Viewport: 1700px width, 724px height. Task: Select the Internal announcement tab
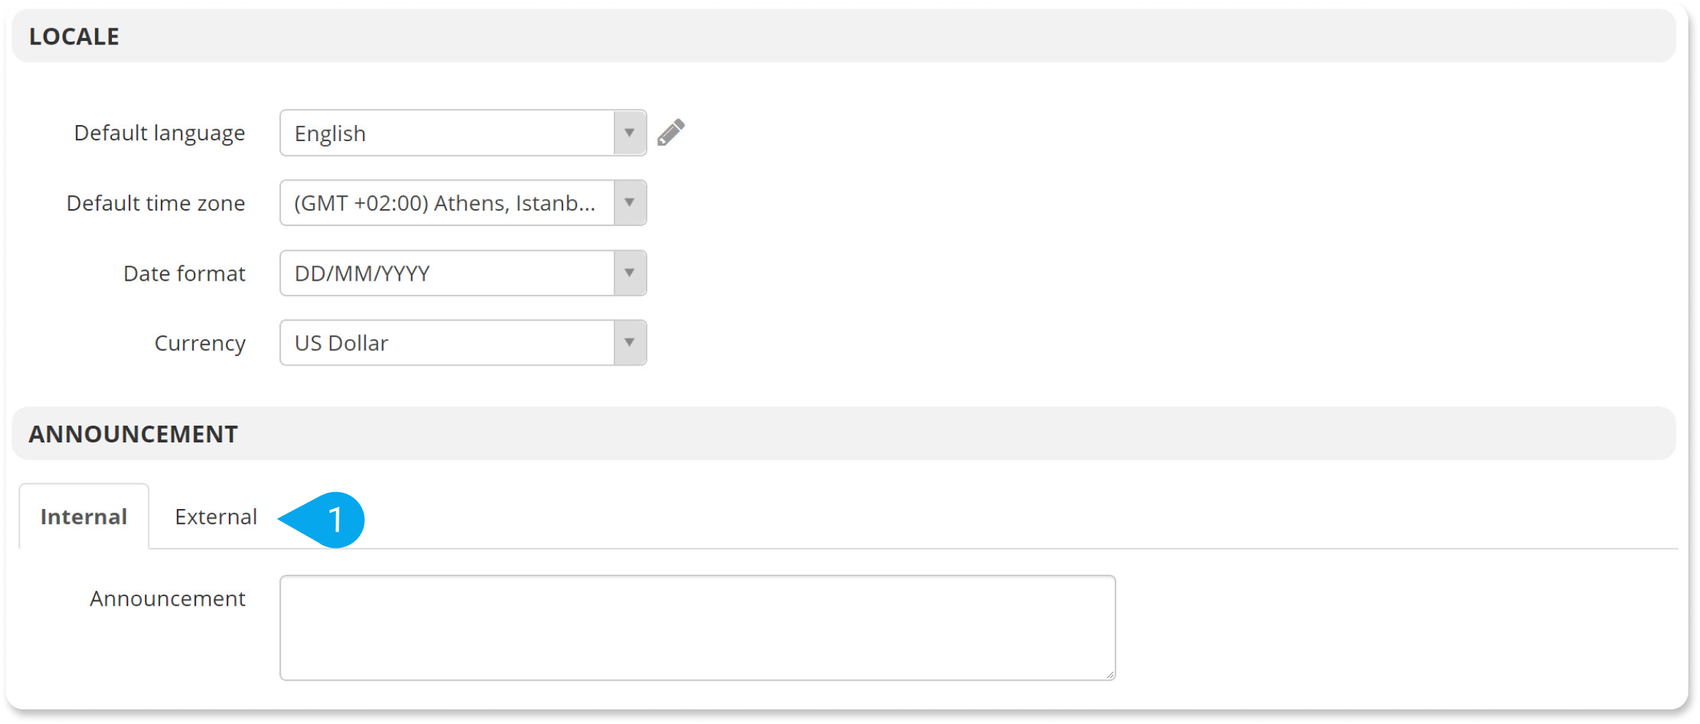pyautogui.click(x=84, y=516)
